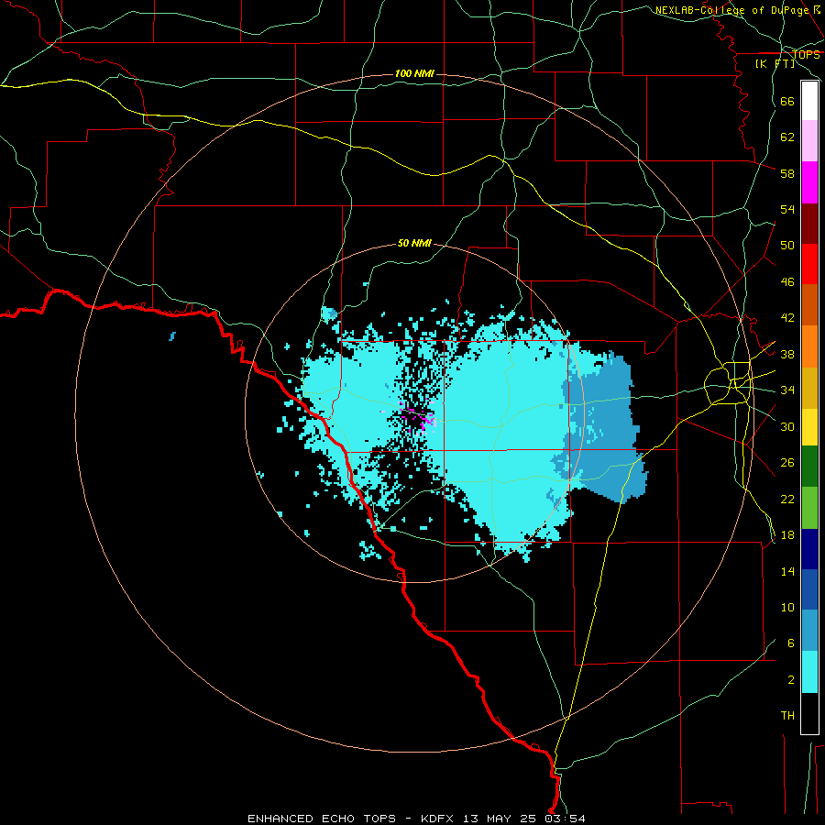Viewport: 825px width, 825px height.
Task: Click the 13 MAY 25 date stamp
Action: pyautogui.click(x=500, y=819)
